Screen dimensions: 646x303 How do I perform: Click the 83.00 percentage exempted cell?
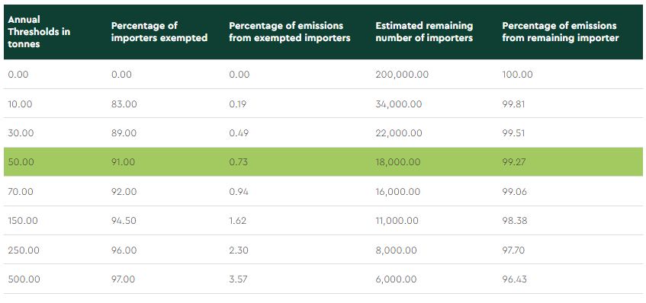pyautogui.click(x=124, y=104)
